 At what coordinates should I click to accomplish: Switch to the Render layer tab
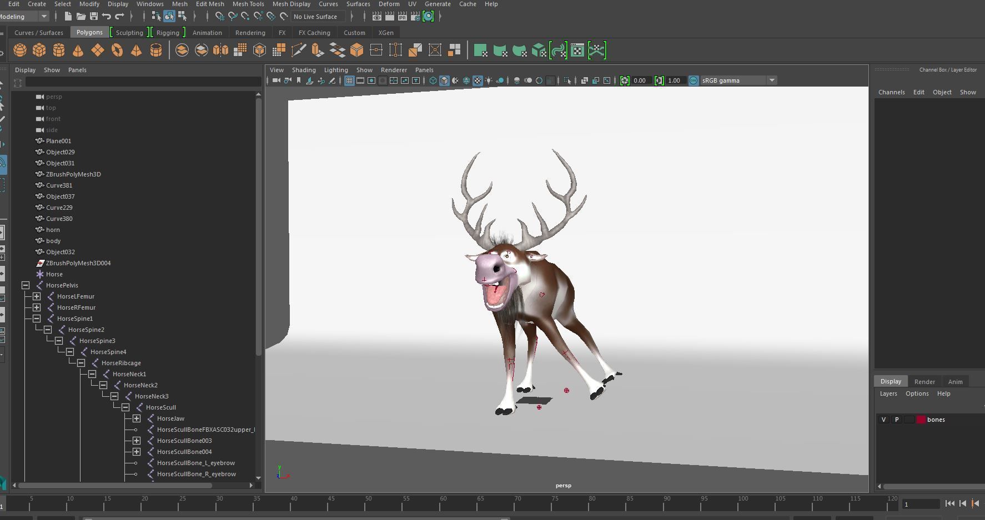coord(924,382)
